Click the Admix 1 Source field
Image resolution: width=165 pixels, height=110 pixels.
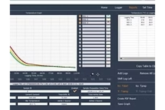tap(64, 104)
